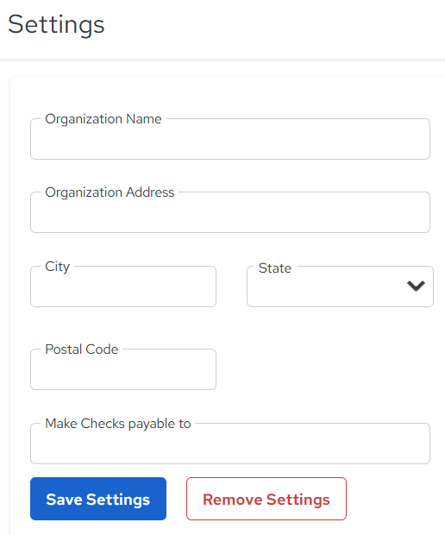Click inside the Postal Code box
This screenshot has height=535, width=445.
click(x=123, y=369)
